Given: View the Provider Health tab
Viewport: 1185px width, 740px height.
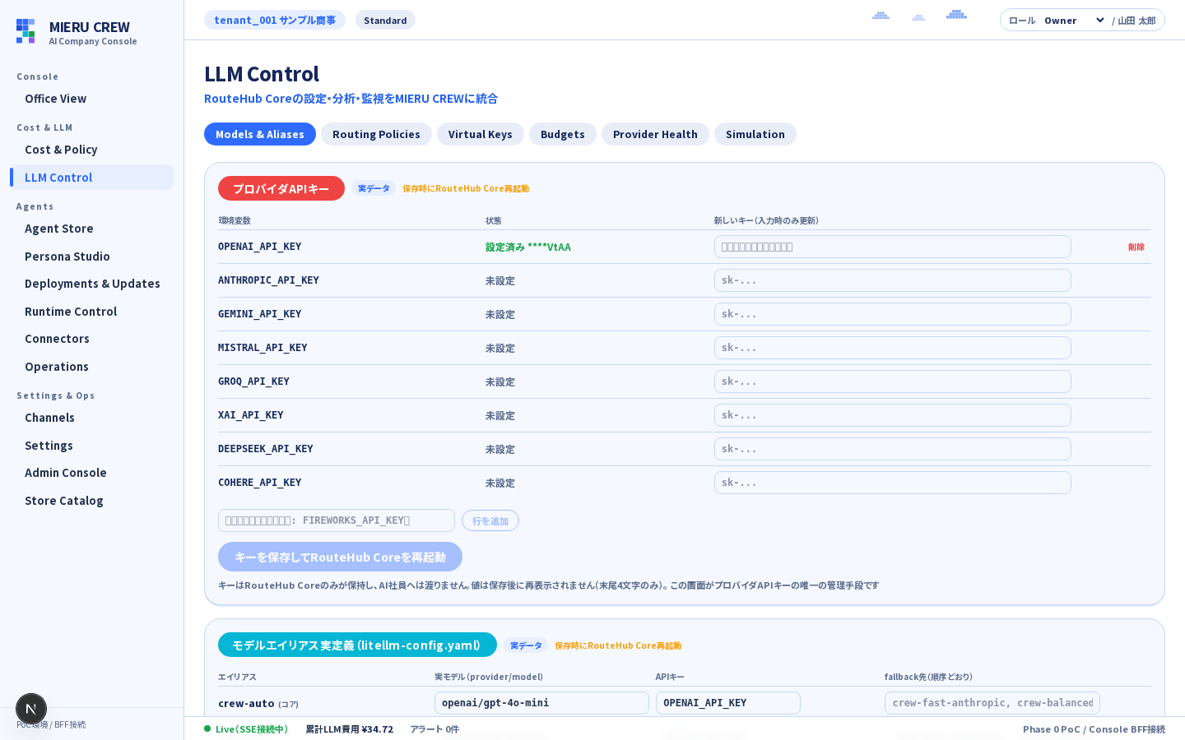Looking at the screenshot, I should tap(655, 134).
